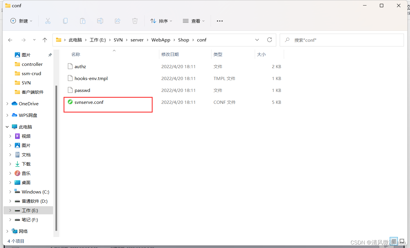410x248 pixels.
Task: Click the TMPL 文件 type cell
Action: coord(224,78)
